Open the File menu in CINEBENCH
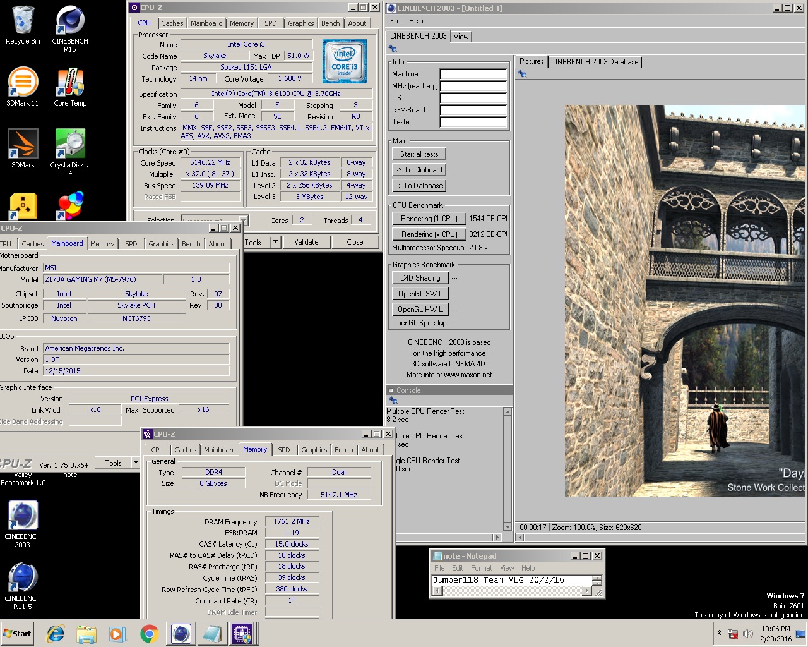808x647 pixels. click(395, 21)
